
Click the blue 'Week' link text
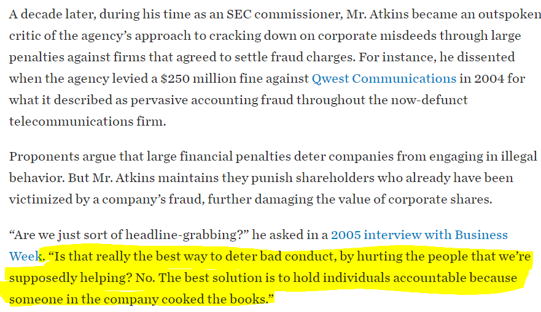point(26,257)
